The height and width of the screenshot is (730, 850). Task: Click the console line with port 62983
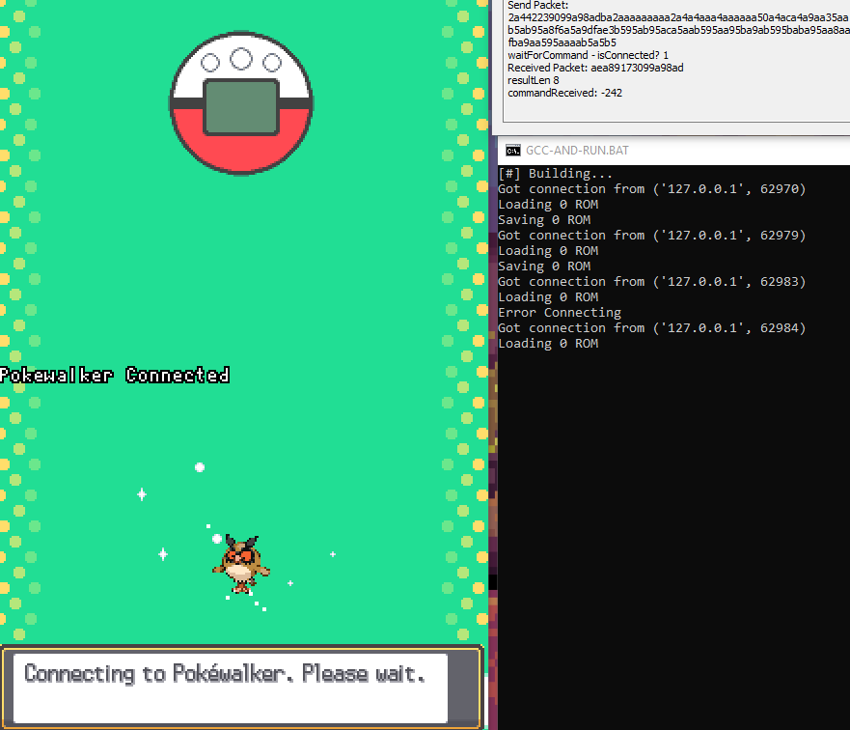click(x=652, y=282)
